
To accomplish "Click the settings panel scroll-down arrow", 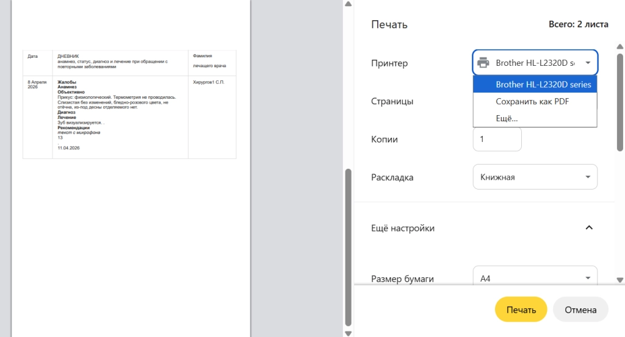I will tap(620, 280).
